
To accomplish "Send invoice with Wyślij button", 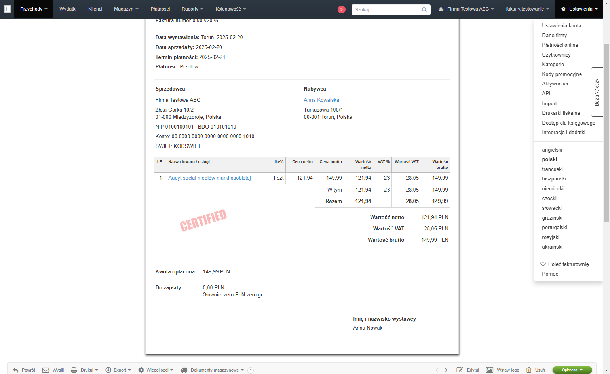I will (53, 370).
